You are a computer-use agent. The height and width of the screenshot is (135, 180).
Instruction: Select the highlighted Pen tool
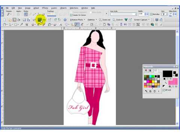coord(76,25)
